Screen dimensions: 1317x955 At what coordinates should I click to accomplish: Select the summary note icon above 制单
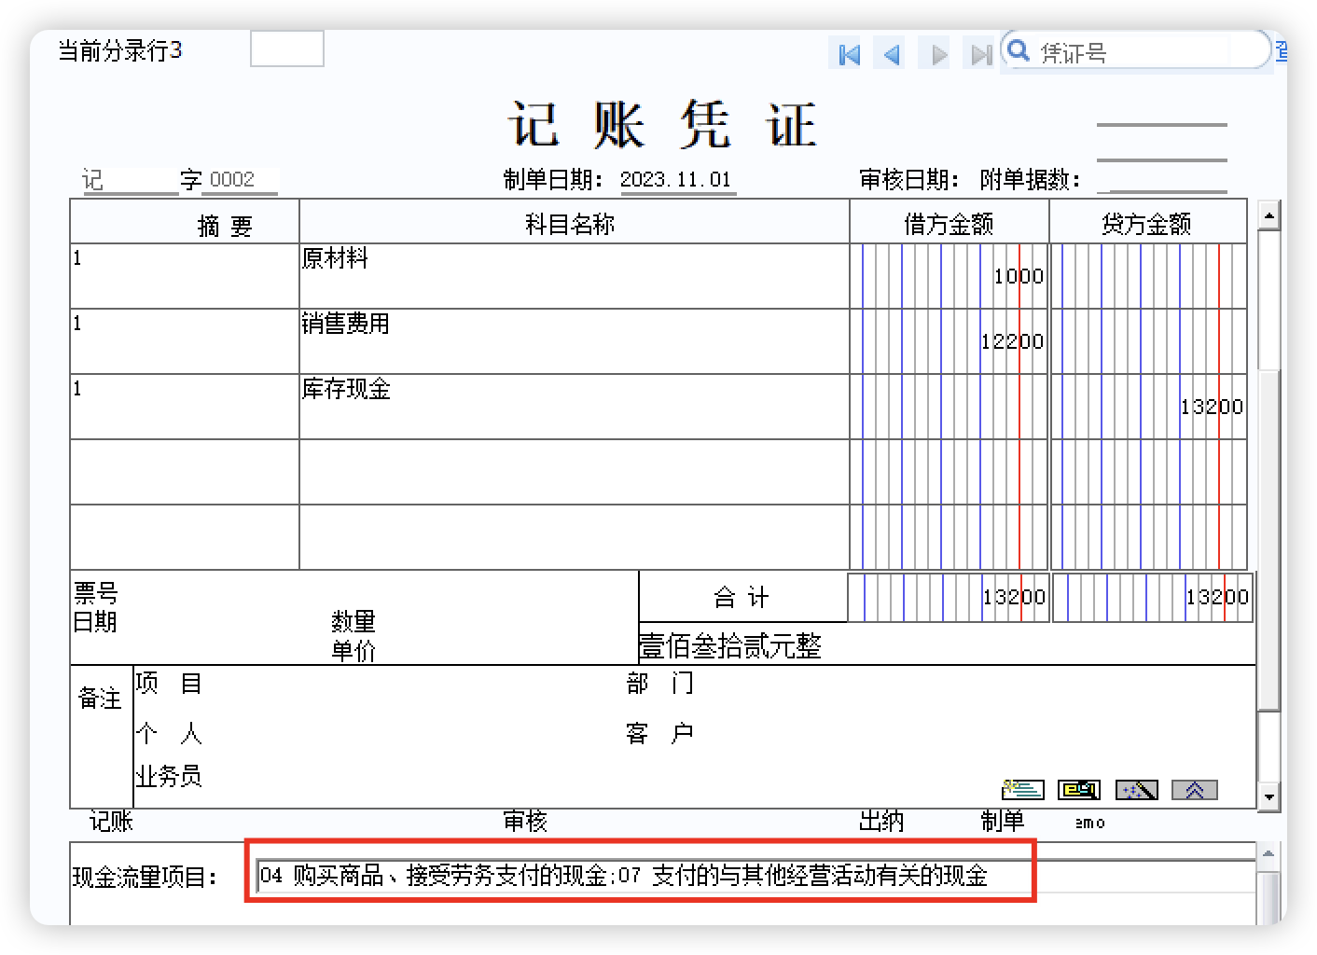click(1021, 789)
